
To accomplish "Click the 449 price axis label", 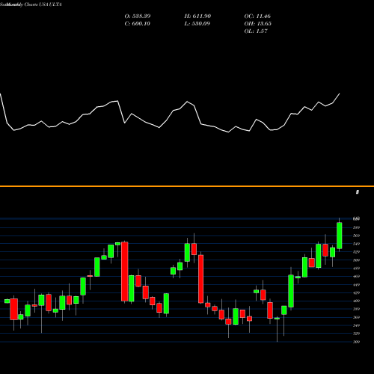I will (357, 285).
